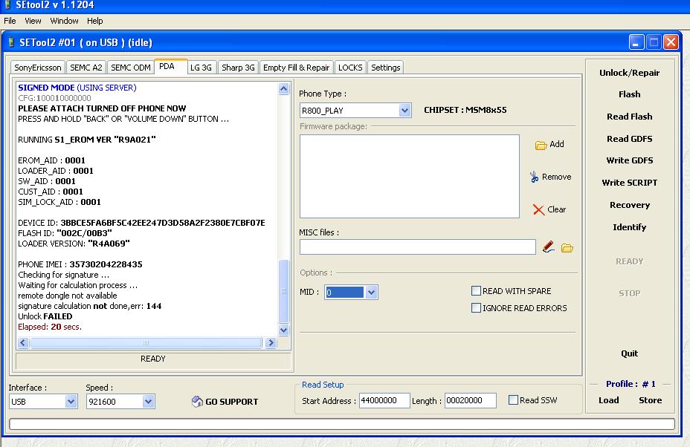Click the GO SUPPORT icon
The width and height of the screenshot is (690, 447).
[x=197, y=402]
